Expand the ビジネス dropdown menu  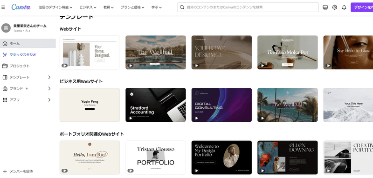[88, 7]
